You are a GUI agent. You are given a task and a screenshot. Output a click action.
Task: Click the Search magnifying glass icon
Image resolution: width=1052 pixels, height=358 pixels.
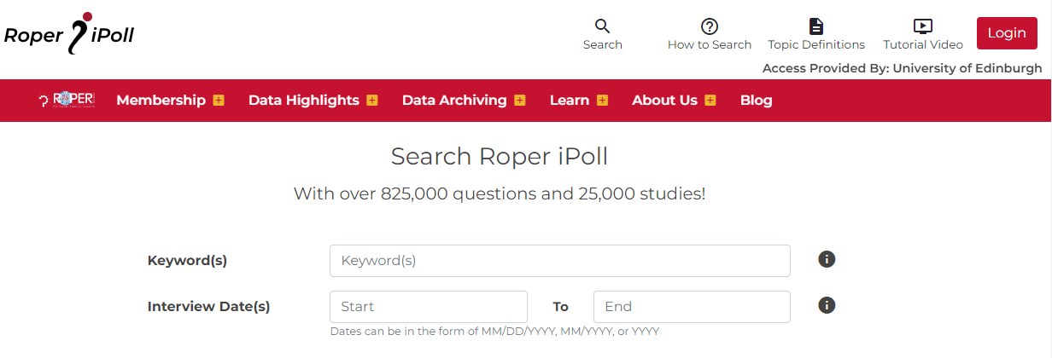(x=603, y=26)
